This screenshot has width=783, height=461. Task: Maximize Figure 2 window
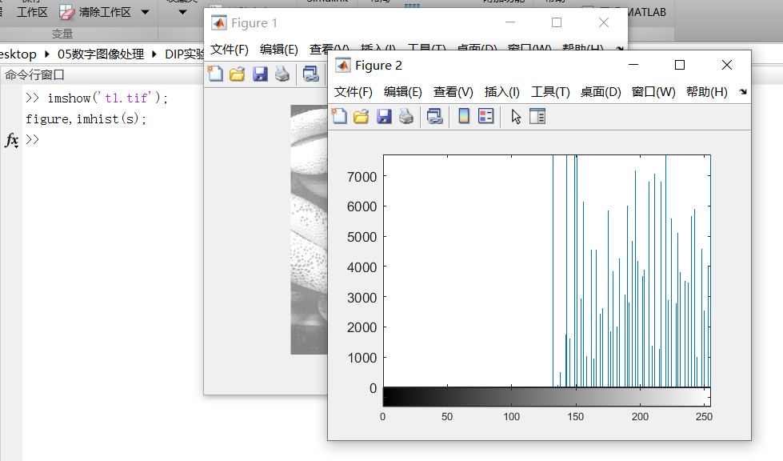click(x=680, y=65)
